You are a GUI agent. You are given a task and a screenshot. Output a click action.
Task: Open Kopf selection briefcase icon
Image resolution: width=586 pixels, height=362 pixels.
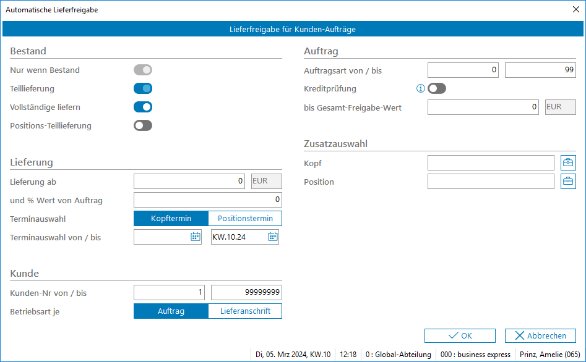(x=567, y=162)
